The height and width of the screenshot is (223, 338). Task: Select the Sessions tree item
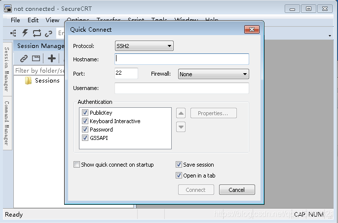coord(47,81)
